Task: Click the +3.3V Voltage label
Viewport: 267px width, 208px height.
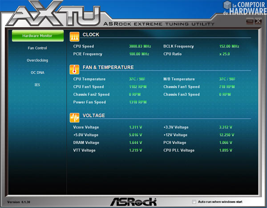Action: [176, 127]
